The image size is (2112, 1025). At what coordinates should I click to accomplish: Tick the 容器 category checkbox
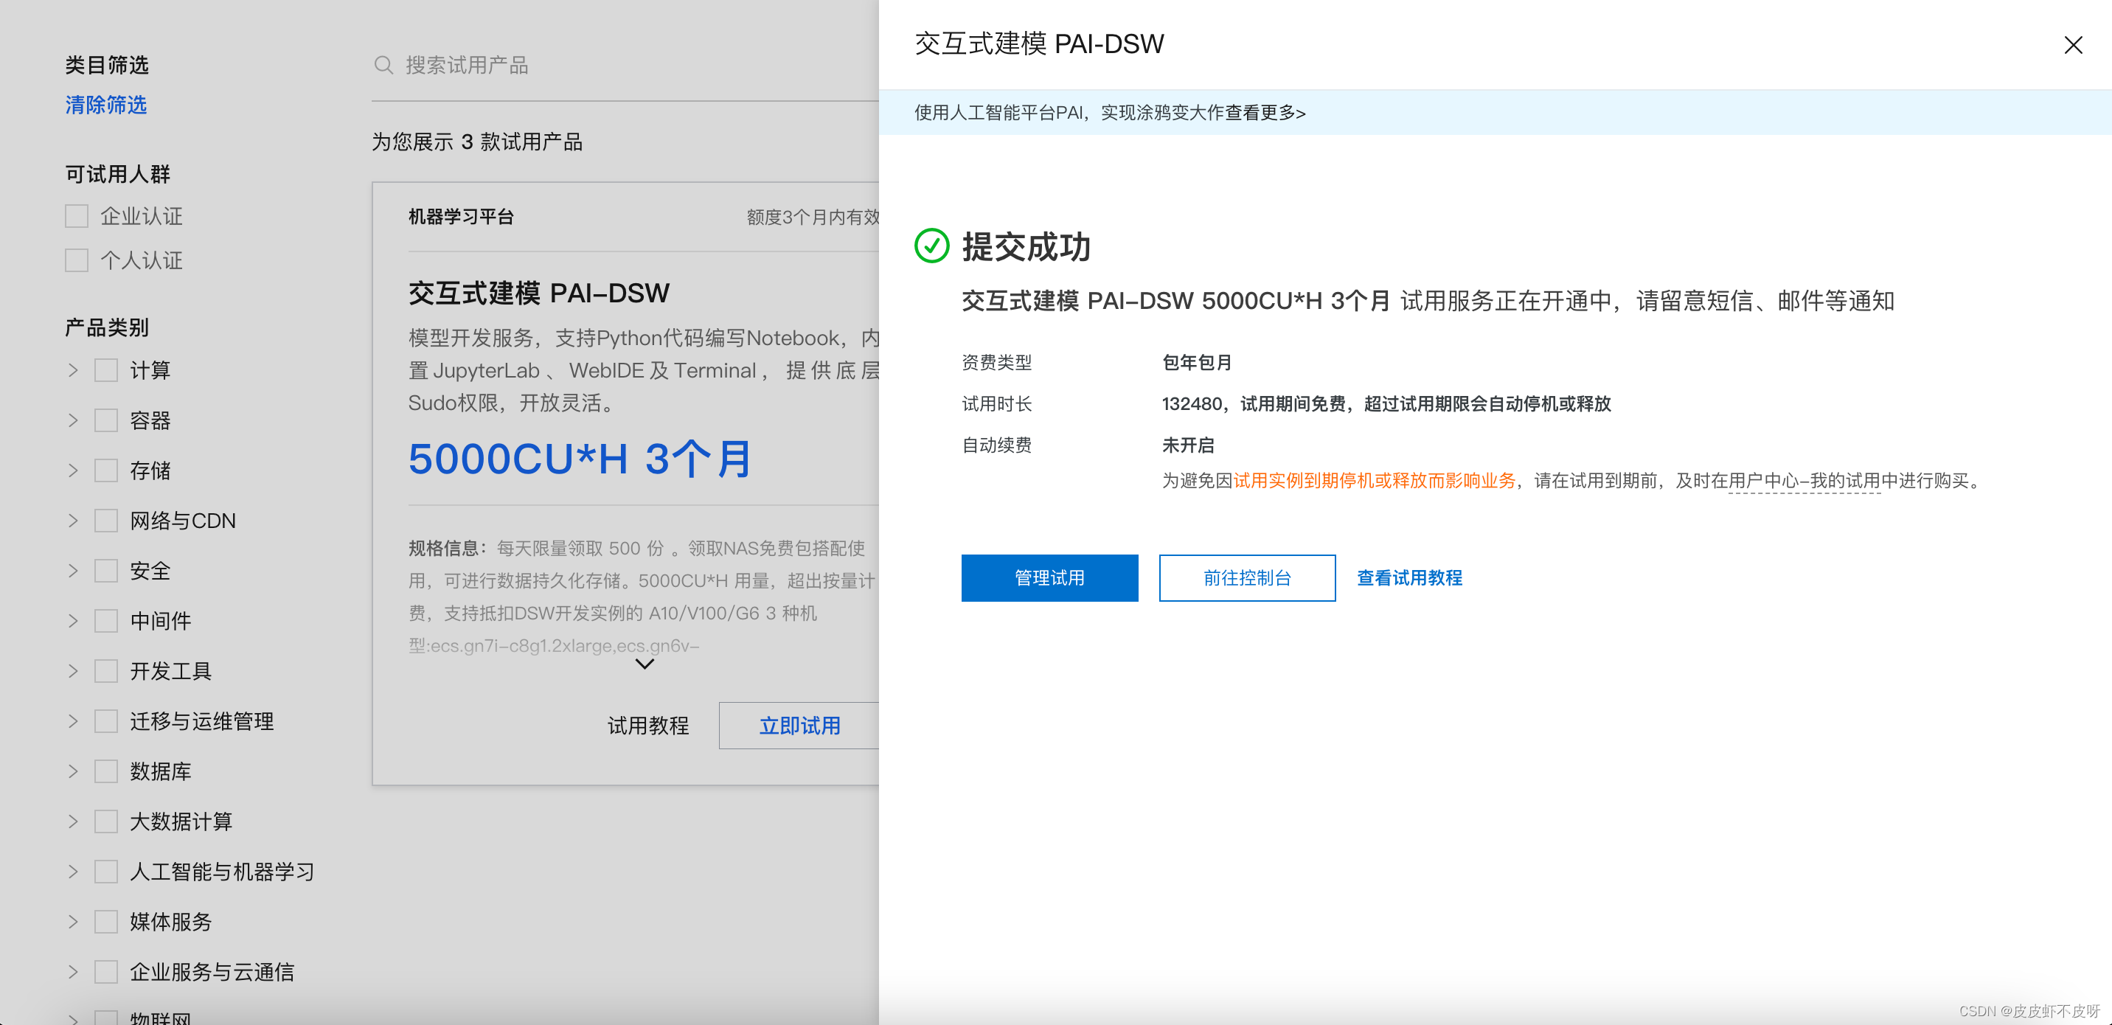click(x=105, y=420)
